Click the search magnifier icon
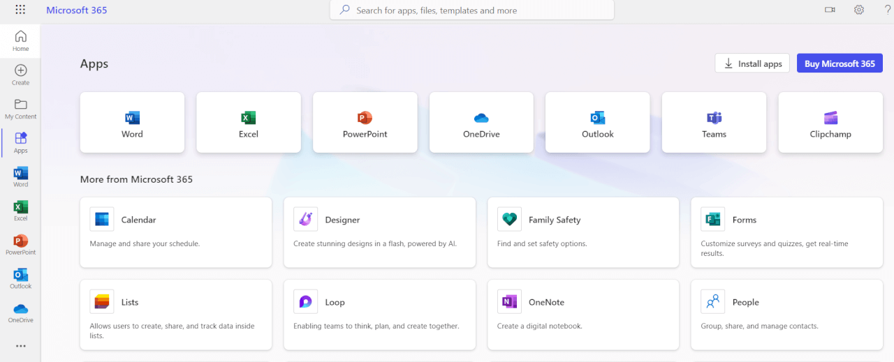The width and height of the screenshot is (894, 362). (x=344, y=10)
